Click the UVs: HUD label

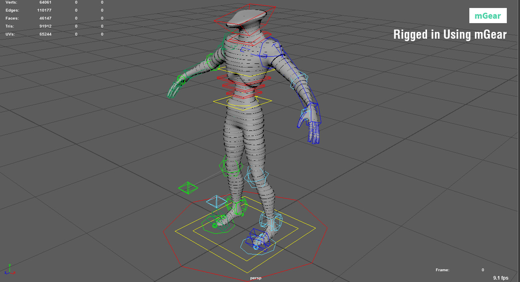point(11,34)
